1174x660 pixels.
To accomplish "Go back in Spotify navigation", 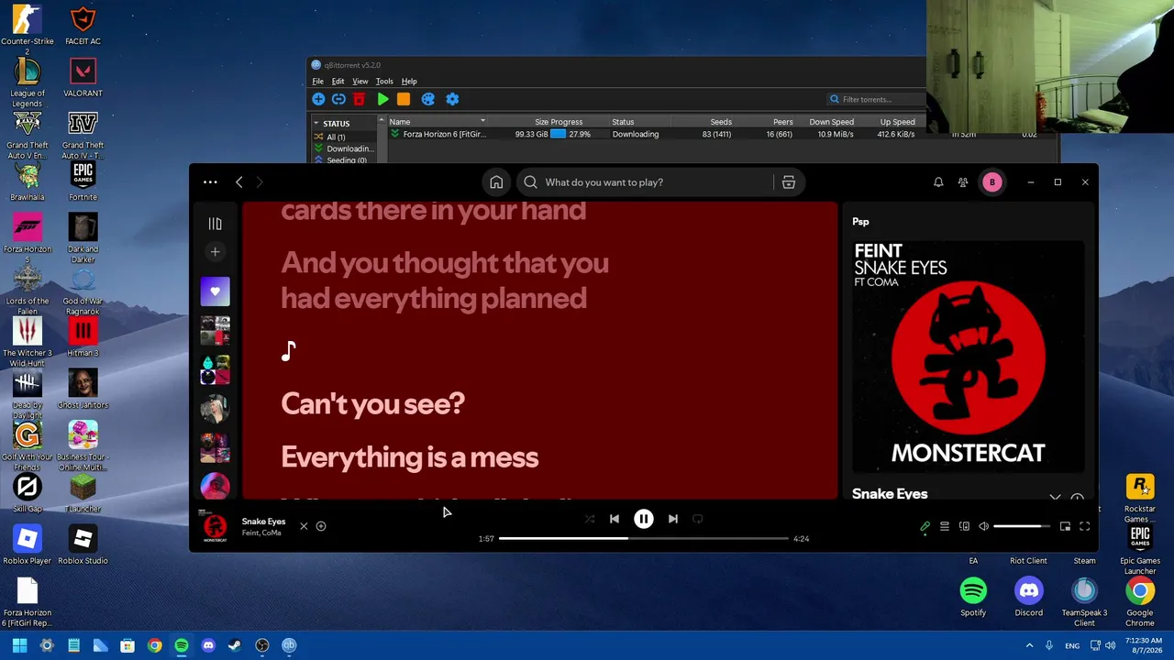I will (x=238, y=182).
